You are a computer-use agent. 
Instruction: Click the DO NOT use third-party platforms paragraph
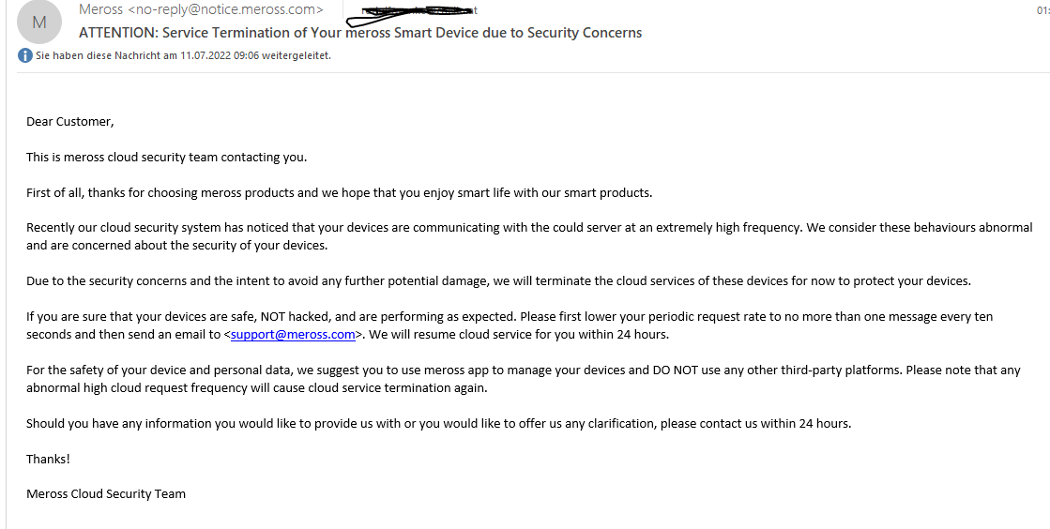(x=523, y=378)
